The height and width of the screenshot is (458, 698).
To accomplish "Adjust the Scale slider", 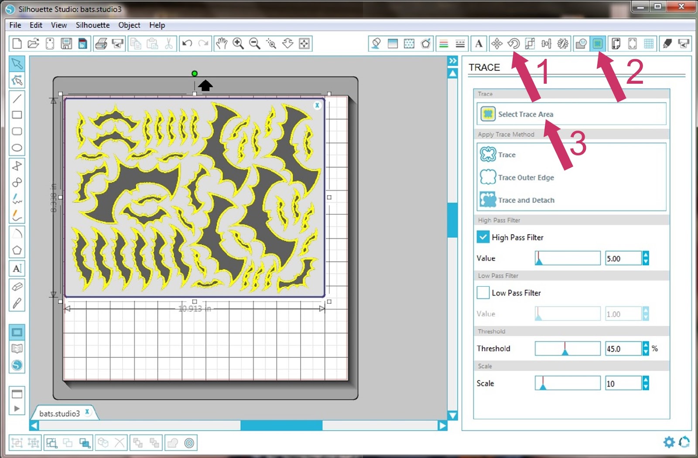I will 568,383.
